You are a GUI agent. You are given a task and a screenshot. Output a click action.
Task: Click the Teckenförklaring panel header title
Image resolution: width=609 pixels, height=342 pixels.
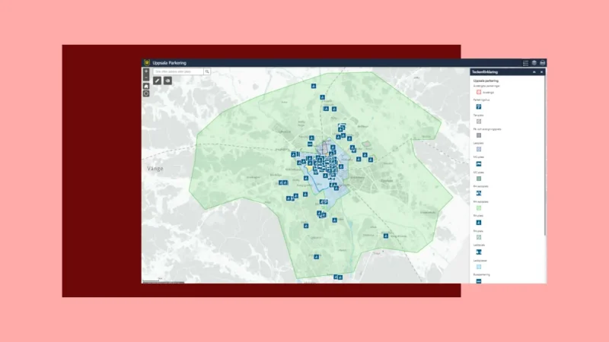pos(486,71)
